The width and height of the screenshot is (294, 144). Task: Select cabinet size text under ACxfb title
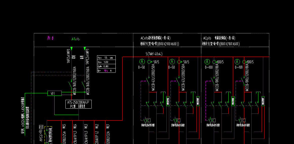[160, 44]
